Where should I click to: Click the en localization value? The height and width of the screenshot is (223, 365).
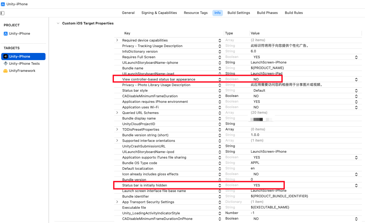click(x=253, y=168)
